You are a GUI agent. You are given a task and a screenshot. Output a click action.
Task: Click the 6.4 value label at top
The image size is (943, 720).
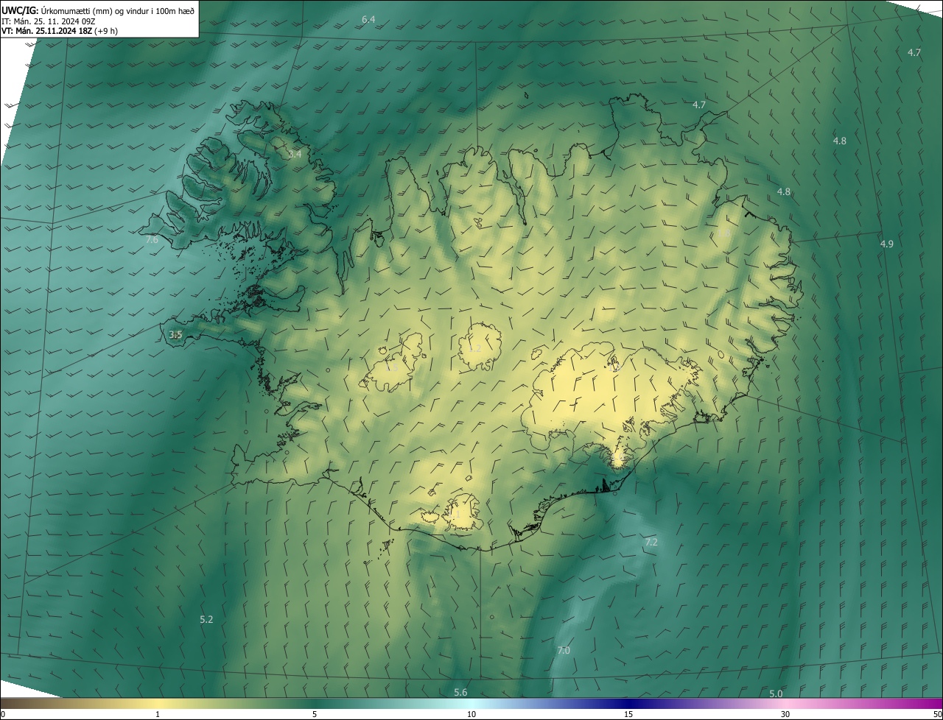pyautogui.click(x=368, y=18)
